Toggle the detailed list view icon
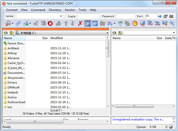The image size is (178, 131). pos(88,23)
